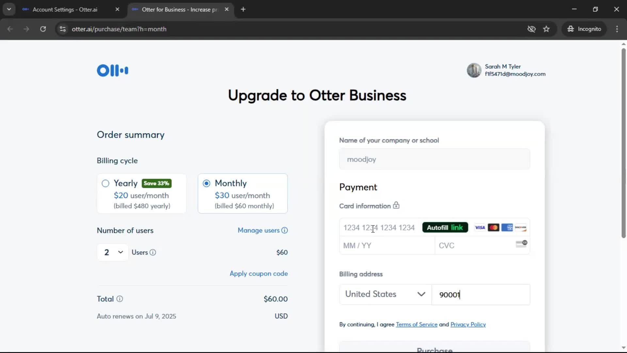
Task: Bookmark this page with star icon
Action: [x=546, y=29]
